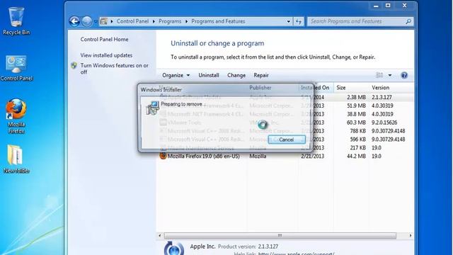Open Control Panel Home link

pos(104,40)
